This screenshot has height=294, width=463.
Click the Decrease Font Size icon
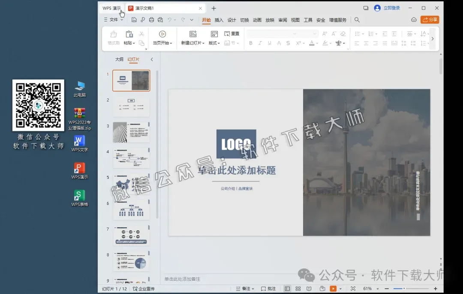(x=334, y=34)
